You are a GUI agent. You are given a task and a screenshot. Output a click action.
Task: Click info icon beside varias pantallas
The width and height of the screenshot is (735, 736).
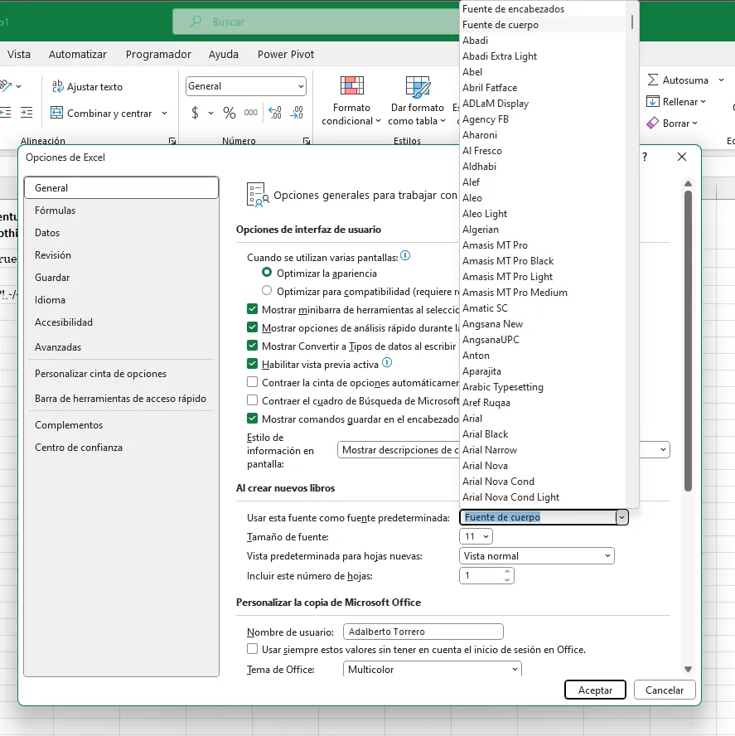[x=405, y=256]
